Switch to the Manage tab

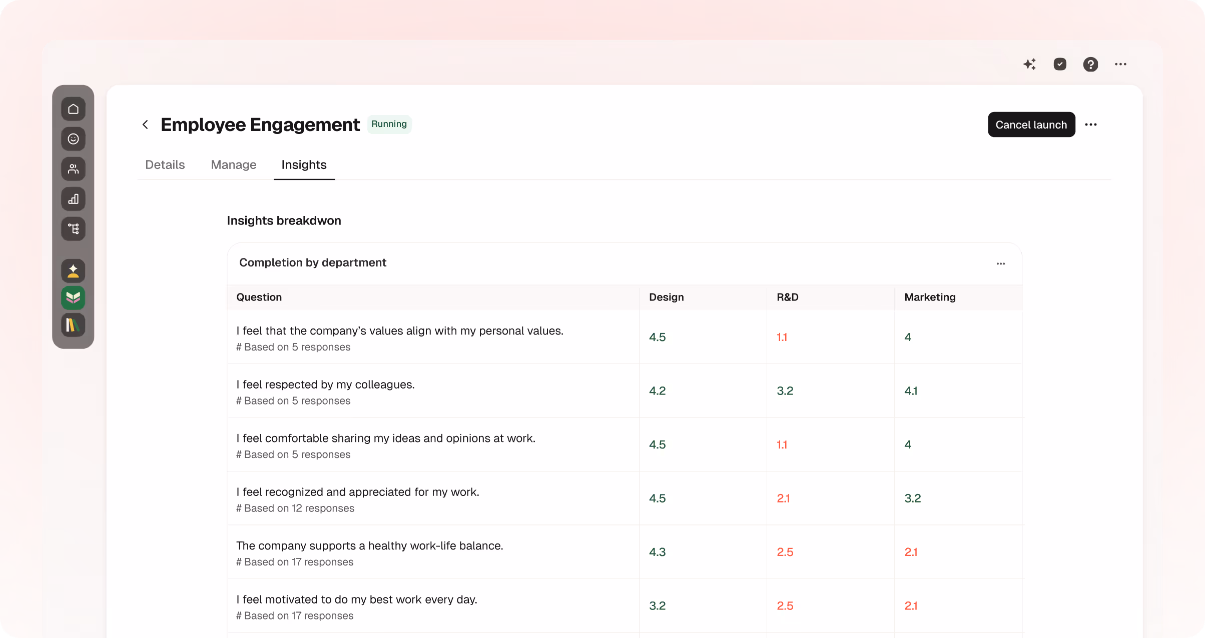(x=233, y=164)
